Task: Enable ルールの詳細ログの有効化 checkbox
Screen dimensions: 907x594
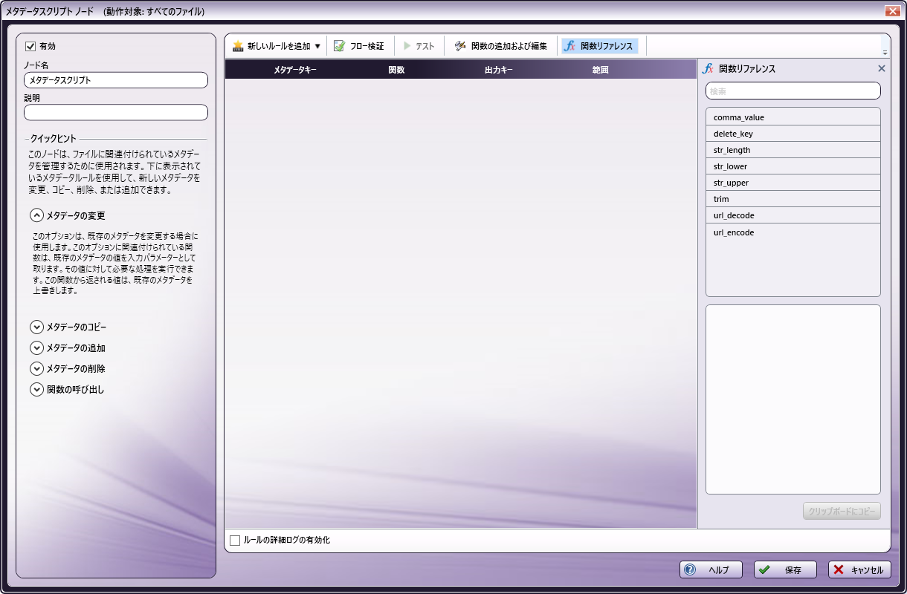Action: pos(236,541)
